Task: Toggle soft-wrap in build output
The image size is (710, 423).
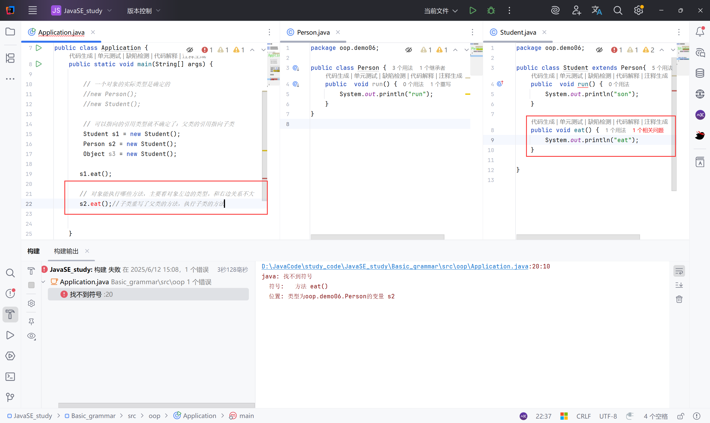Action: click(x=679, y=271)
